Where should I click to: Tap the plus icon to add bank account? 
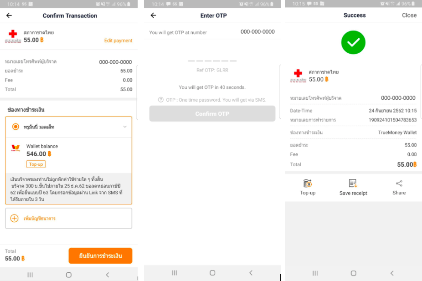point(14,218)
